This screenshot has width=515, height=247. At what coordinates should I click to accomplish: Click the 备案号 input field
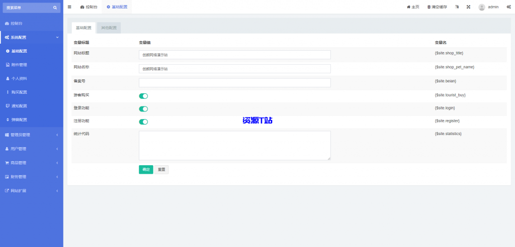click(234, 82)
